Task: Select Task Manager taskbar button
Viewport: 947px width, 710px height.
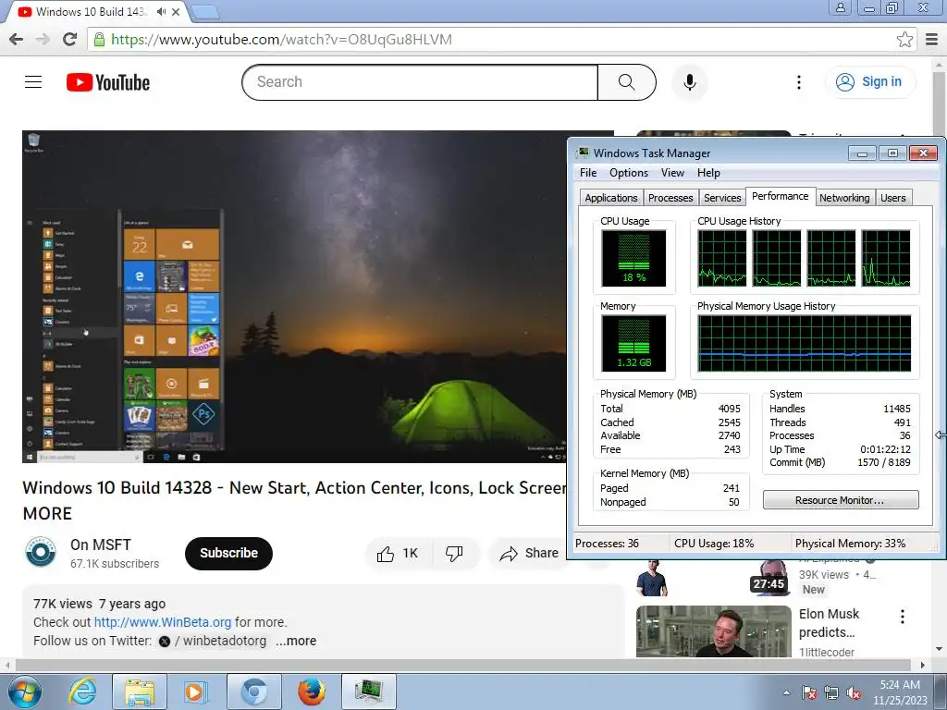Action: (x=369, y=692)
